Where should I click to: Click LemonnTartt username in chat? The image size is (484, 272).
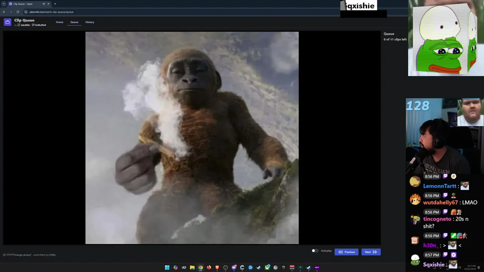(x=440, y=186)
